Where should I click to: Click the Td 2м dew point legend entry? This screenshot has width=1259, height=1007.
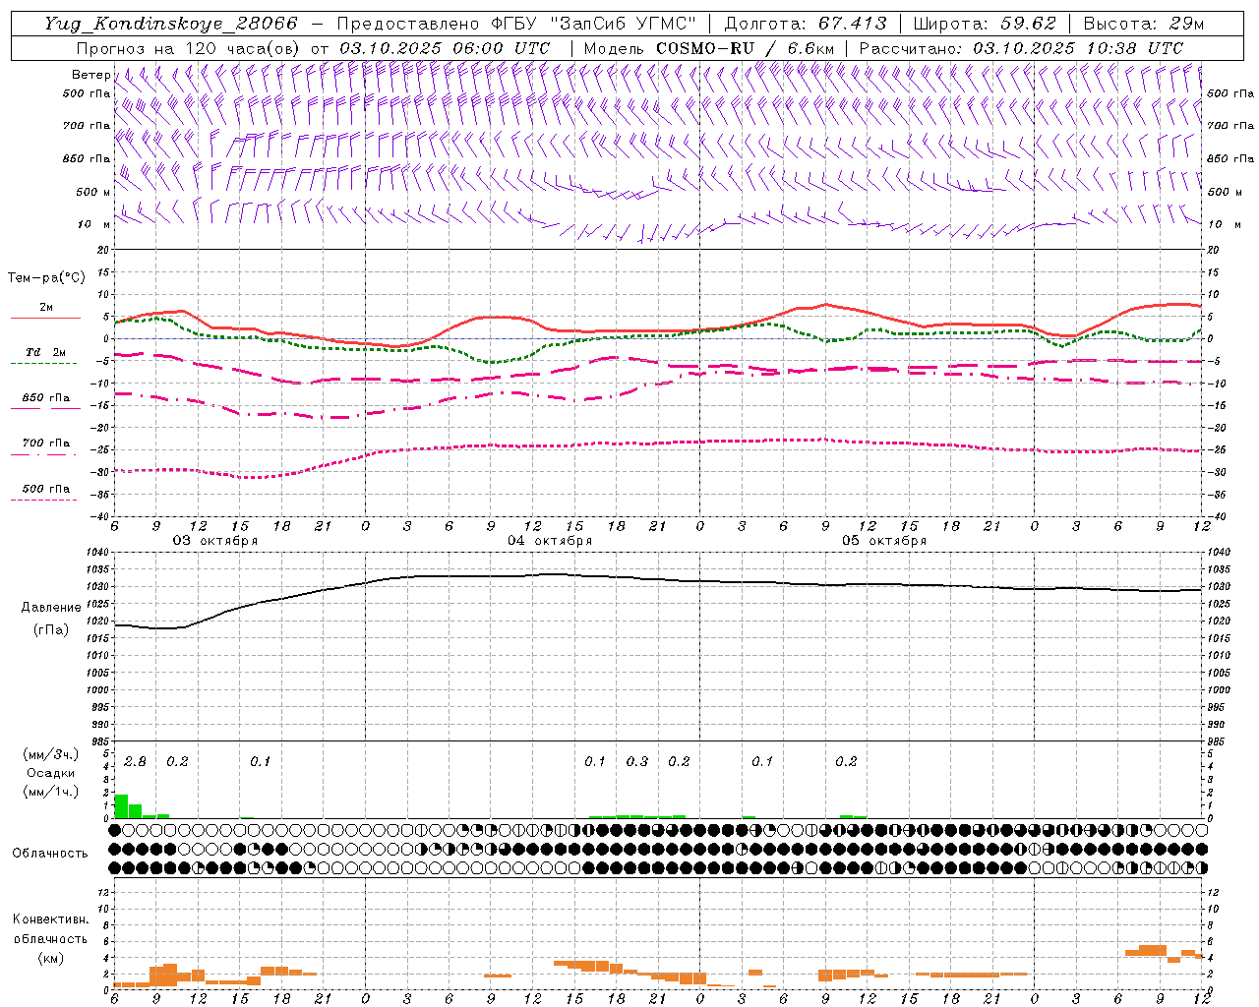point(45,356)
